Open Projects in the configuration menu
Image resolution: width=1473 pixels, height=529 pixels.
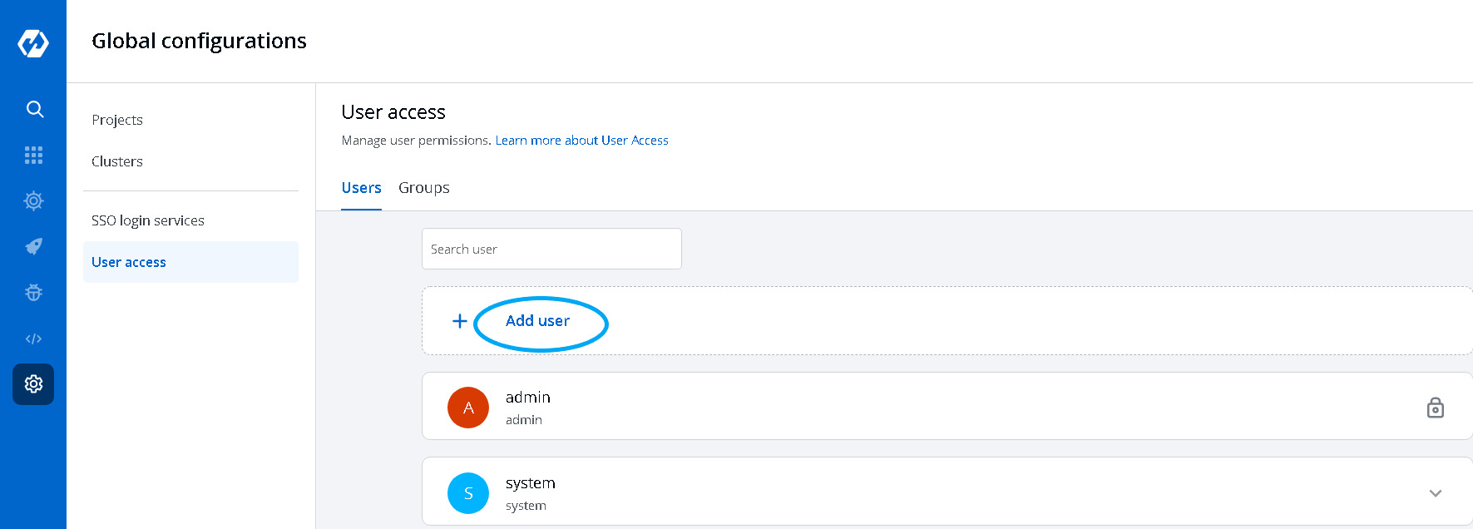tap(117, 120)
